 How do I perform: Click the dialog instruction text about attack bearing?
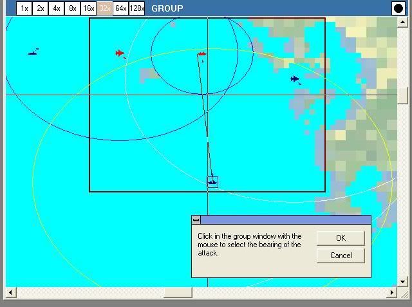coord(249,245)
